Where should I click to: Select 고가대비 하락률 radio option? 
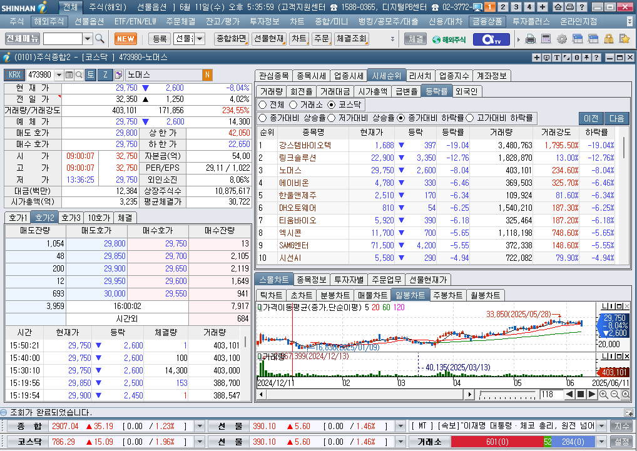tap(470, 118)
